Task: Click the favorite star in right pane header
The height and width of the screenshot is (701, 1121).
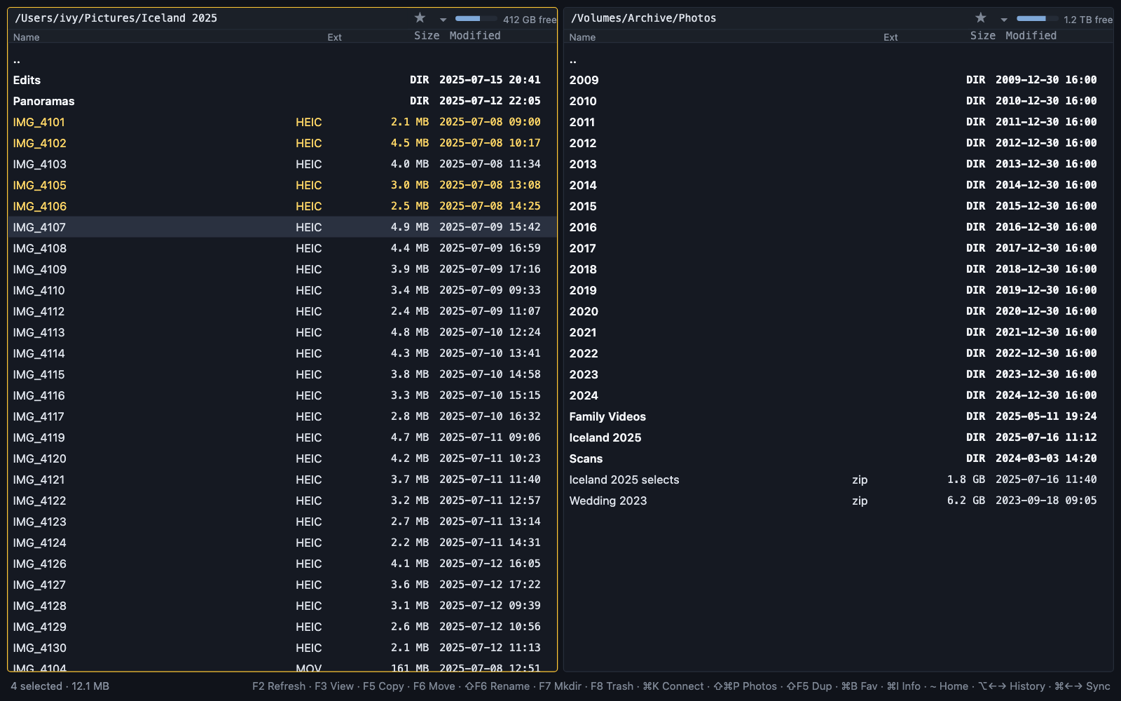Action: pyautogui.click(x=981, y=18)
